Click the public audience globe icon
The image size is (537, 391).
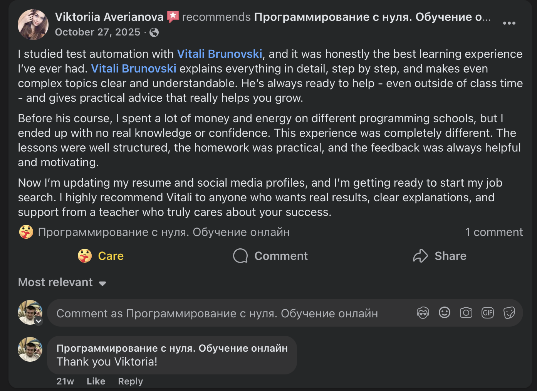point(154,32)
